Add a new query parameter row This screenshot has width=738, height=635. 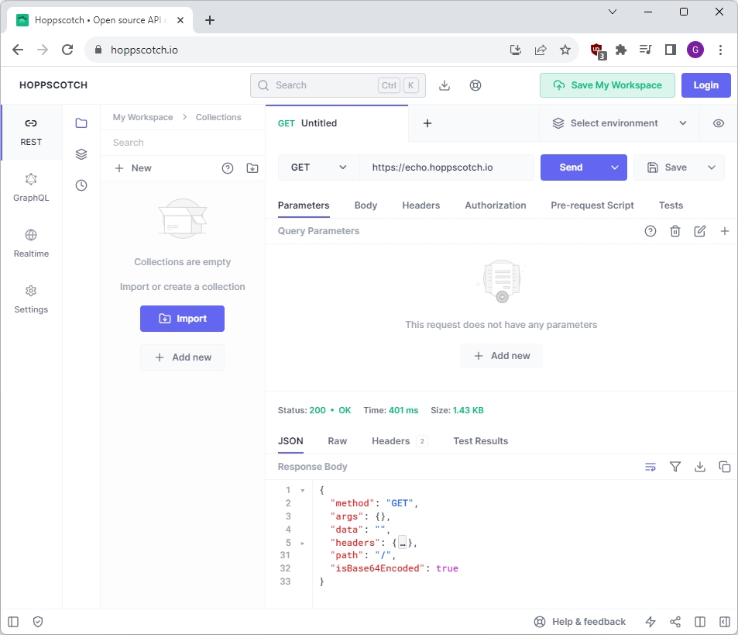[724, 230]
